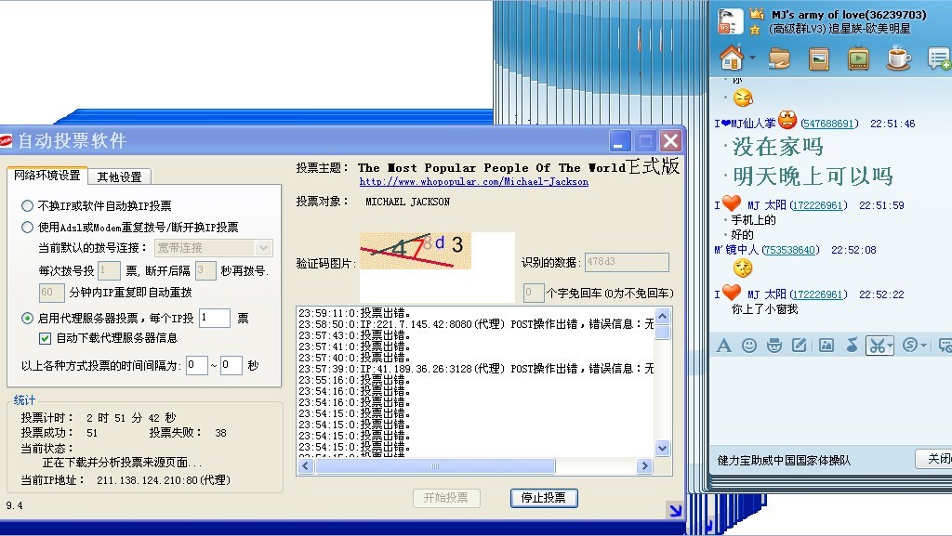The image size is (952, 536).
Task: Open the group photo album icon
Action: tap(819, 59)
